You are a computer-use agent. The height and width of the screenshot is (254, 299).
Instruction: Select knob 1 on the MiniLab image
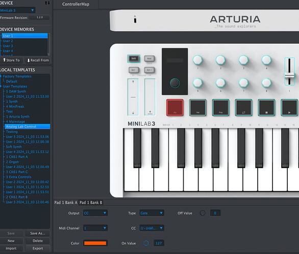click(197, 60)
